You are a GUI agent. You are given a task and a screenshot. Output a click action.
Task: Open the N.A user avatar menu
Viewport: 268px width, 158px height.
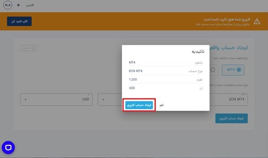tap(8, 5)
